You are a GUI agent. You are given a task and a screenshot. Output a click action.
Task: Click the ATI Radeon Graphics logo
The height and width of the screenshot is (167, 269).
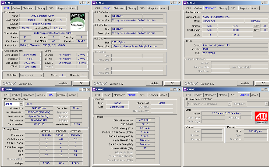point(261,118)
